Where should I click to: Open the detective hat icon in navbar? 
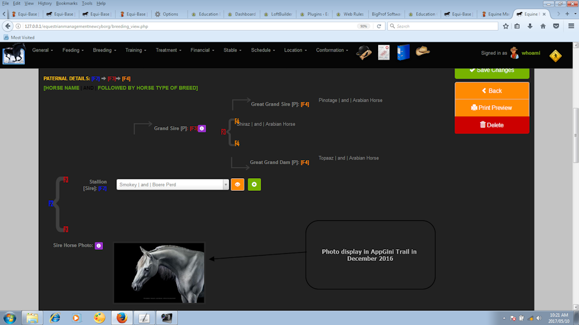point(364,53)
